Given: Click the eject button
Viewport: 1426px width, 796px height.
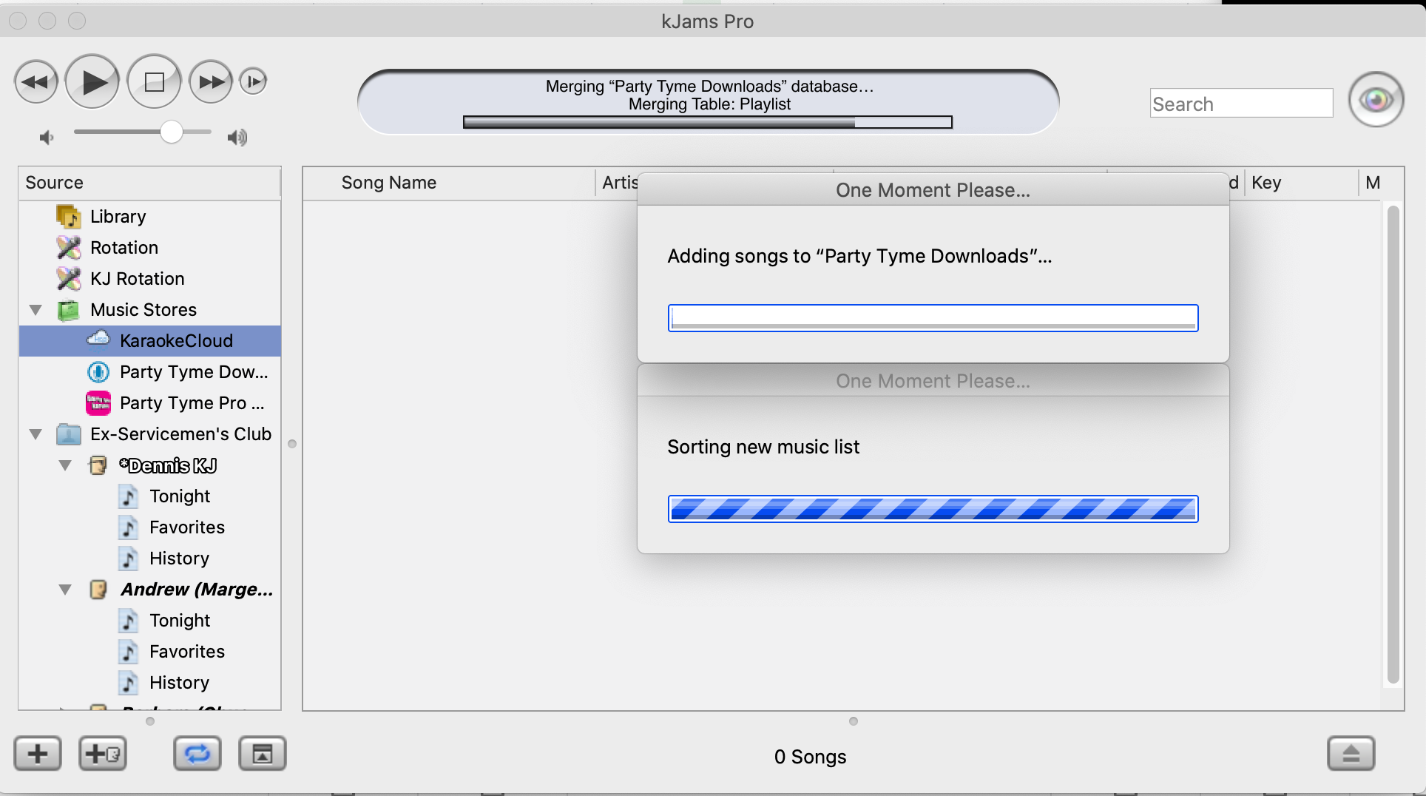Looking at the screenshot, I should coord(1351,754).
